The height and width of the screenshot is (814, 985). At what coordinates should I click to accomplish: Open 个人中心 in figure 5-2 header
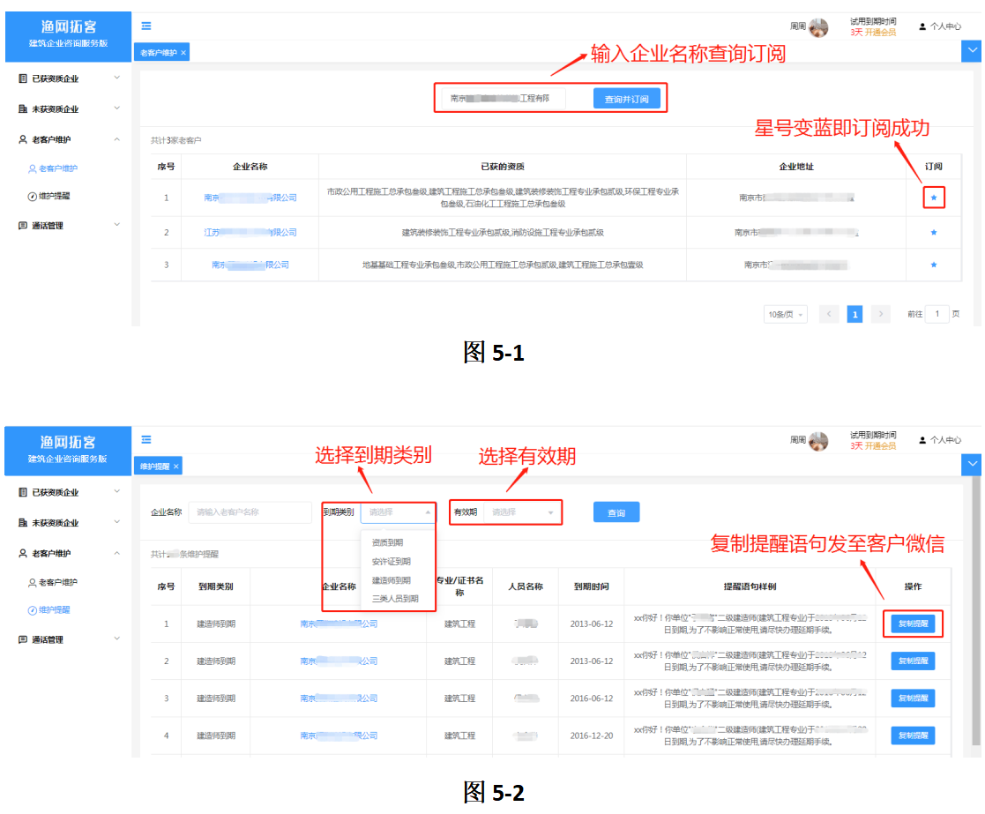(x=940, y=440)
